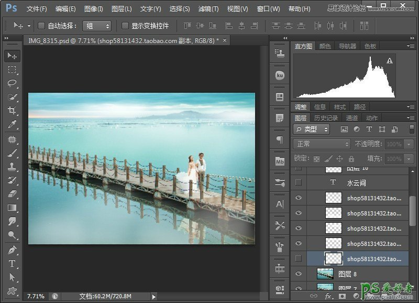Open the 组 auto-select dropdown
The width and height of the screenshot is (419, 303).
[x=97, y=26]
